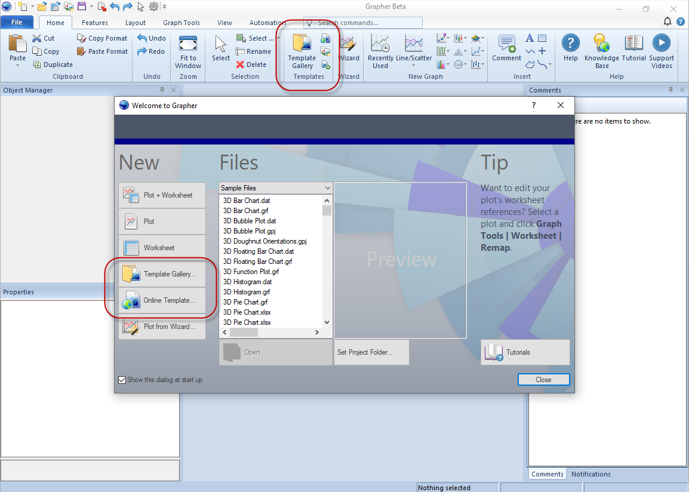The image size is (689, 492).
Task: Click the Tutorial book icon in ribbon
Action: pos(633,43)
